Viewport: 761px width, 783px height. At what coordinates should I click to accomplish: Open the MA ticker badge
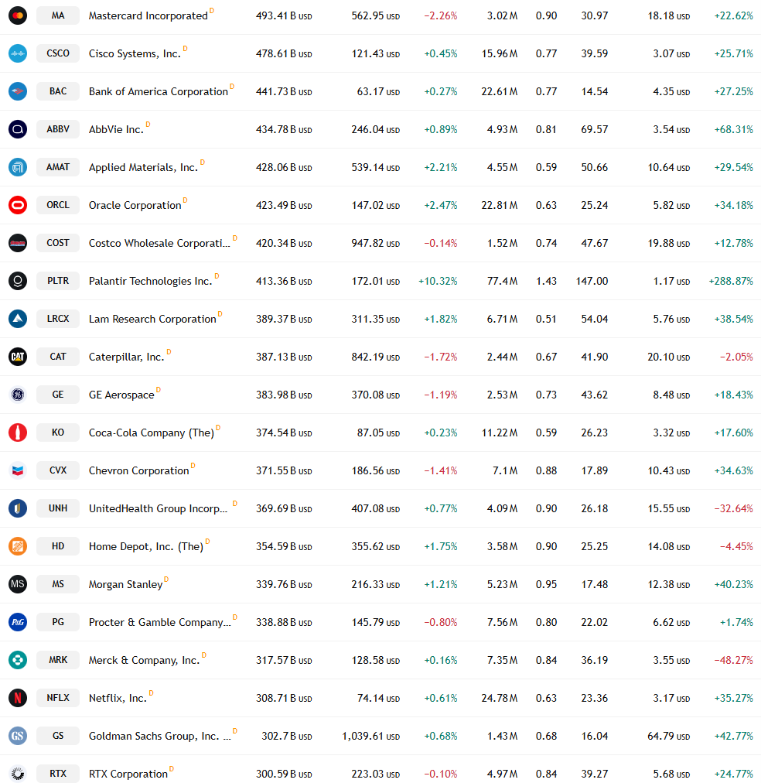point(58,15)
